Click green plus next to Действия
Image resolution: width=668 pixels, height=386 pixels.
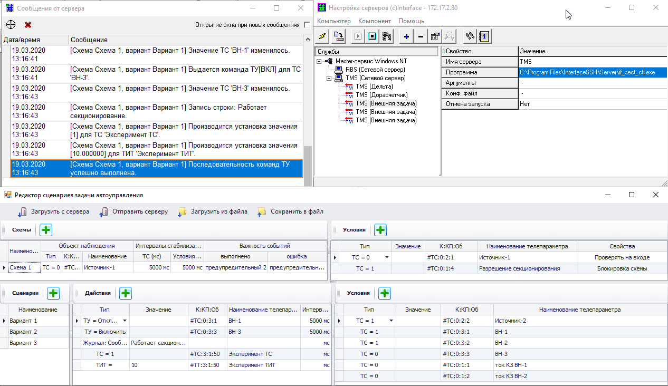pyautogui.click(x=125, y=293)
